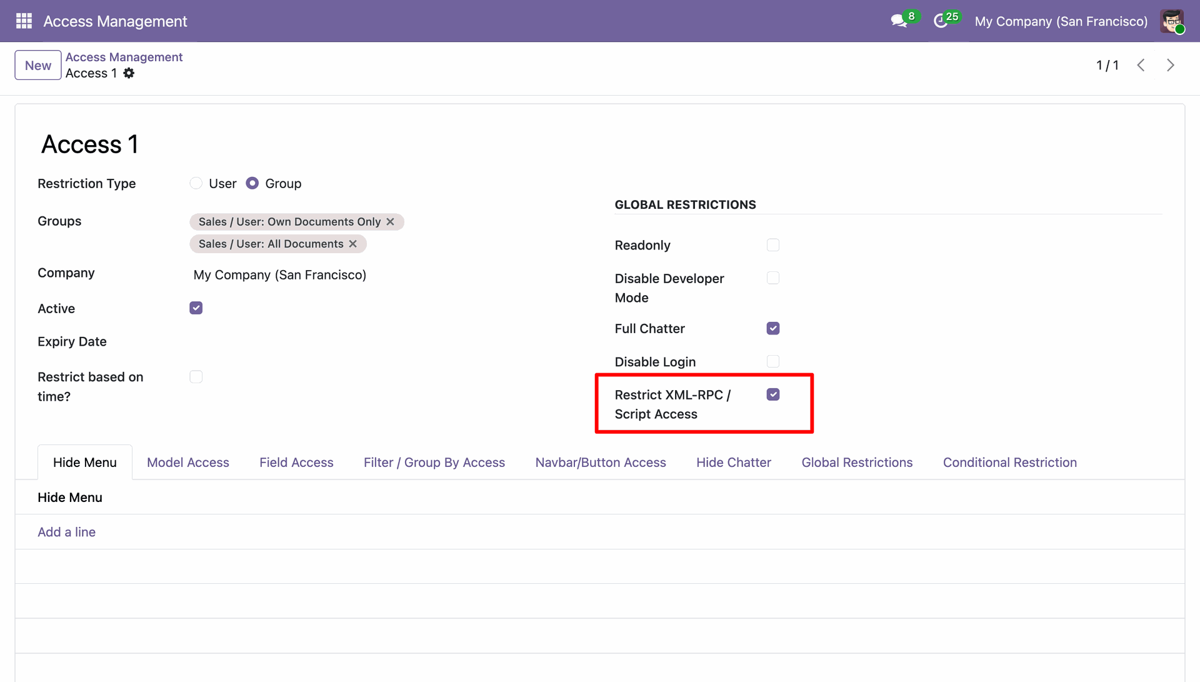Viewport: 1200px width, 682px height.
Task: Open the Global Restrictions tab
Action: click(x=857, y=463)
